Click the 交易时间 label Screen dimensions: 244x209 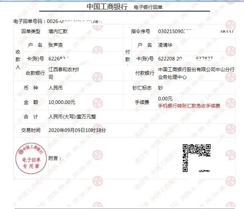(31, 130)
